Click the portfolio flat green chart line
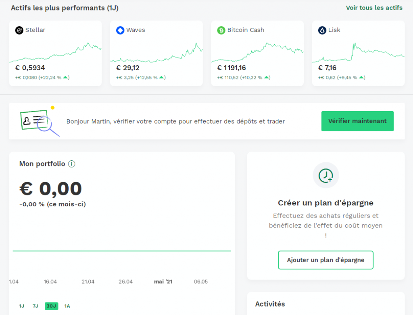The width and height of the screenshot is (413, 315). click(122, 251)
